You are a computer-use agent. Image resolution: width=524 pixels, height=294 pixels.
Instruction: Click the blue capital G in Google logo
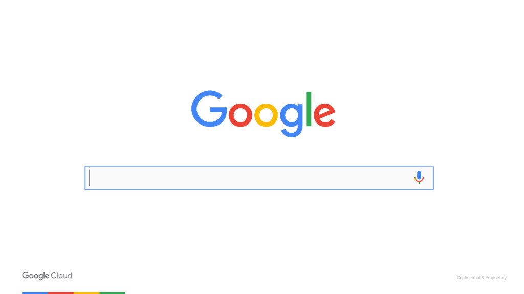[x=209, y=109]
